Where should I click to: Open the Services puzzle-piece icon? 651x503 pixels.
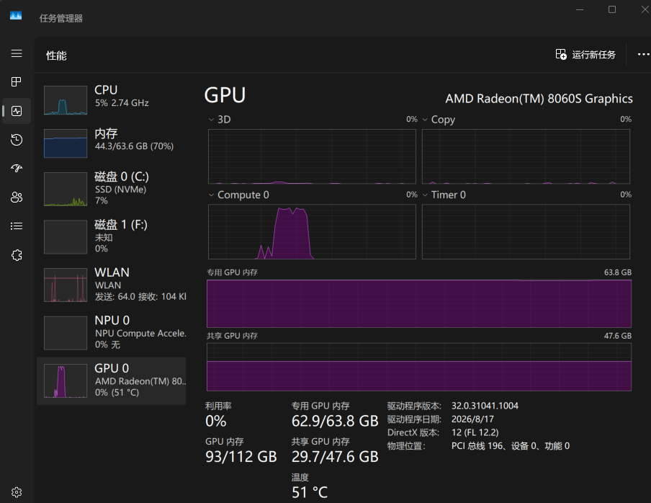pyautogui.click(x=17, y=255)
